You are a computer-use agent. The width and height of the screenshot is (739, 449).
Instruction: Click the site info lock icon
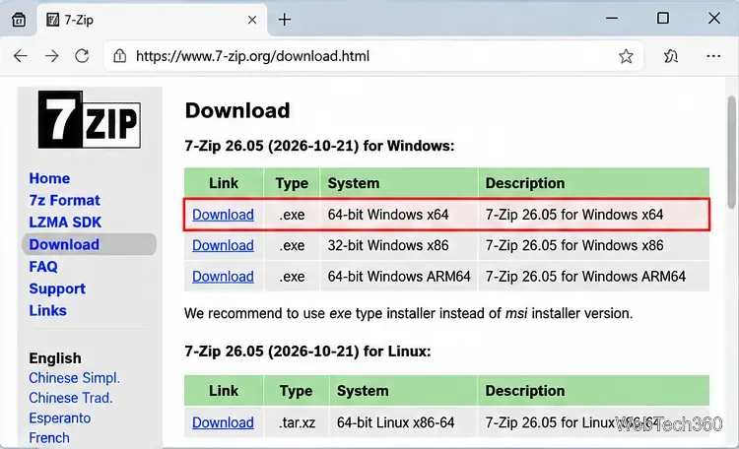click(119, 56)
